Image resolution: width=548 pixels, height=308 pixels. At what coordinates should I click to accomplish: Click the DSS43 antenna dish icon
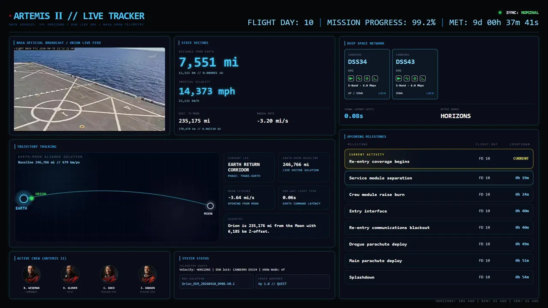pyautogui.click(x=399, y=79)
